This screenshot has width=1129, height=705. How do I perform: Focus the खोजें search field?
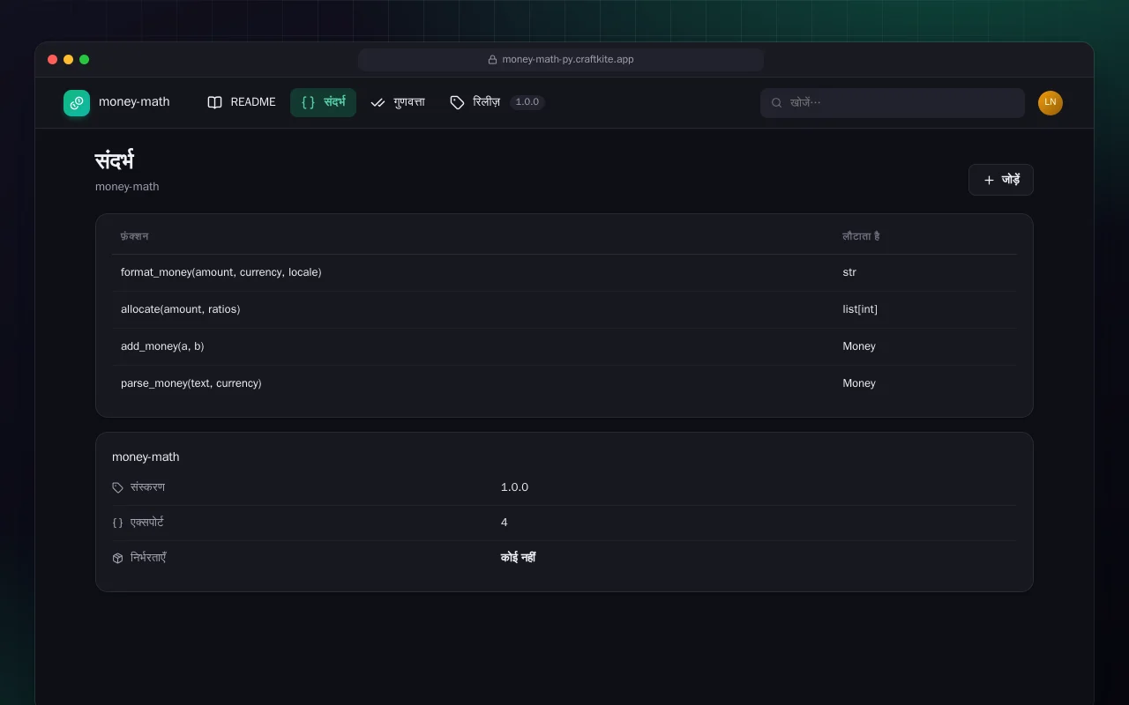893,103
